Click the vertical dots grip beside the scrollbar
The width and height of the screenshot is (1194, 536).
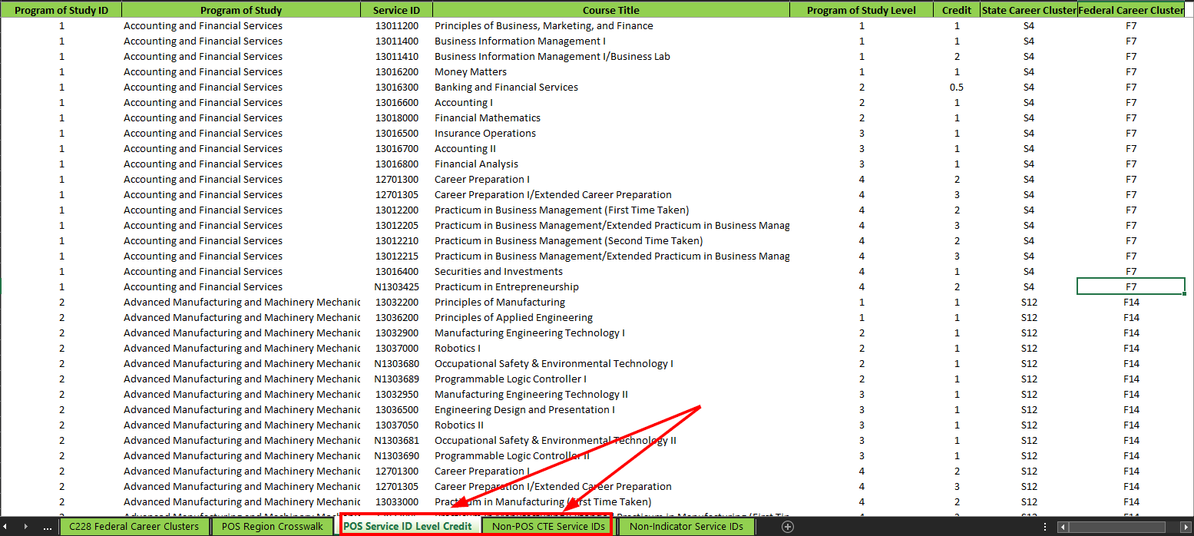coord(1044,527)
